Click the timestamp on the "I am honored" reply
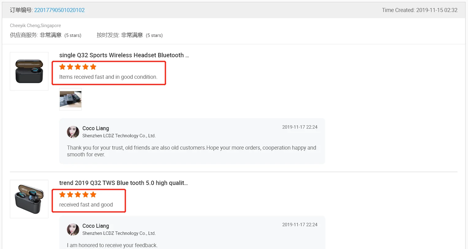The width and height of the screenshot is (468, 249). tap(300, 225)
